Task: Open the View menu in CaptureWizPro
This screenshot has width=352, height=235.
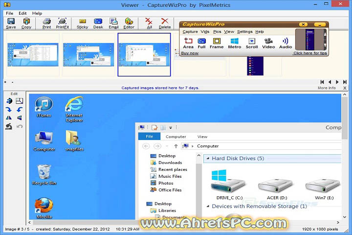Action: pyautogui.click(x=229, y=32)
